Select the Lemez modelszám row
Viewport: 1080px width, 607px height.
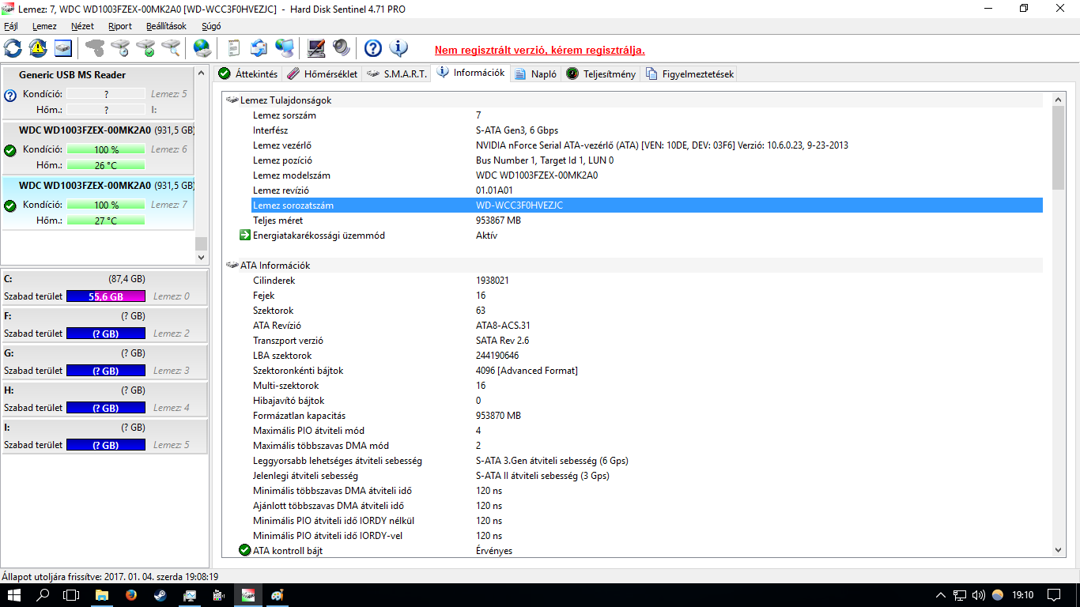(647, 175)
